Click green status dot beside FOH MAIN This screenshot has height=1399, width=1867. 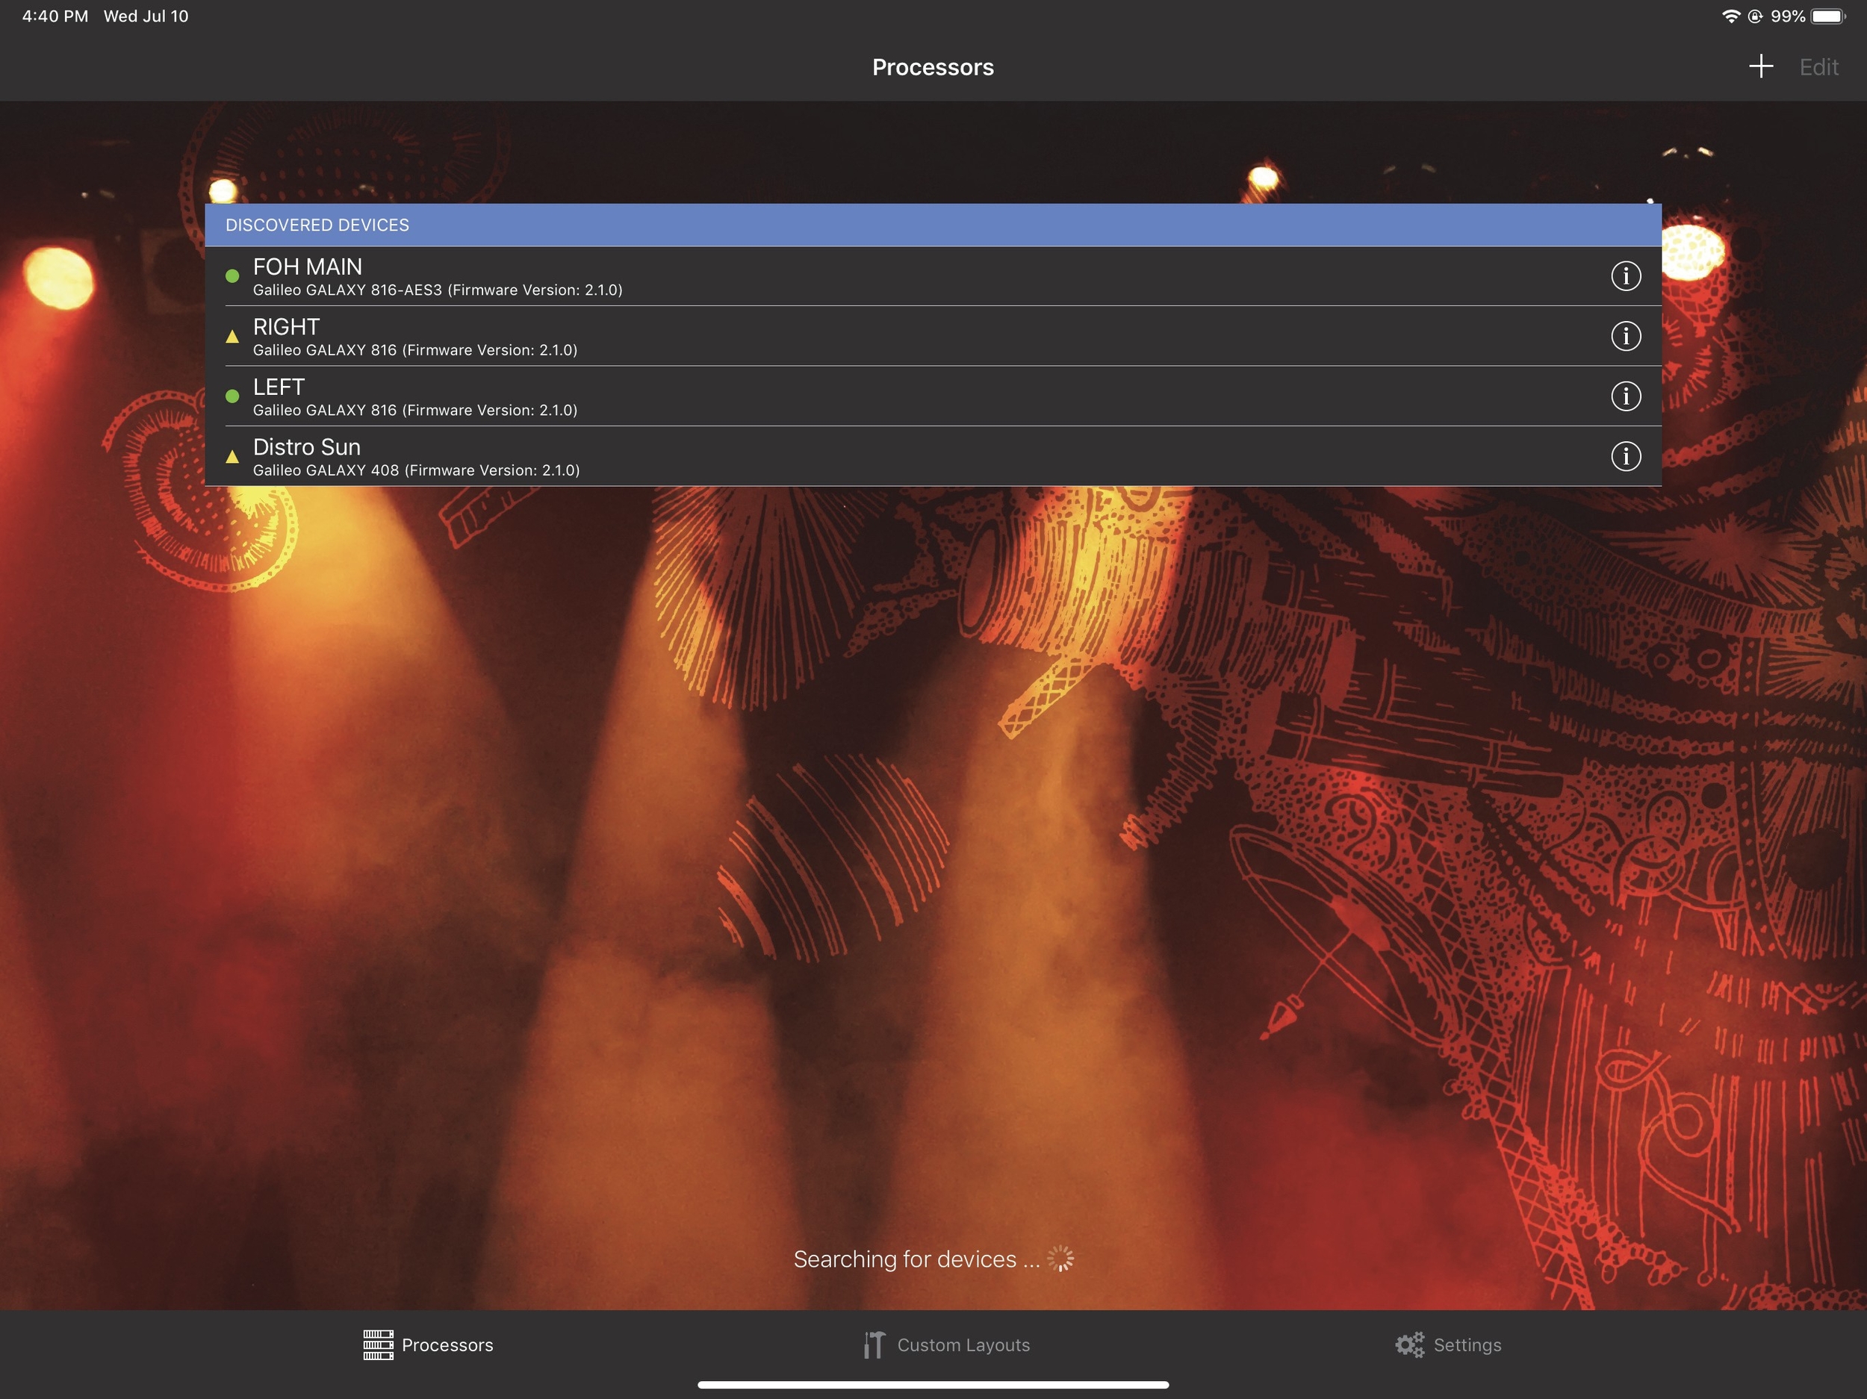232,276
